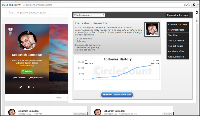Click avatar on the 10:15 AM post

[x=12, y=112]
